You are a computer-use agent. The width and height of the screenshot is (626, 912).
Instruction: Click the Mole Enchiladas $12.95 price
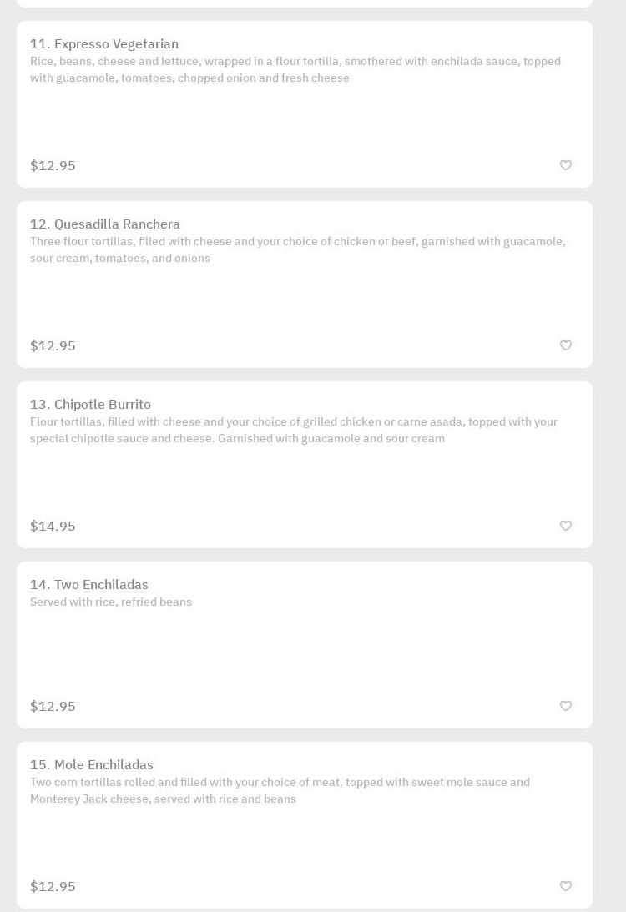(x=53, y=886)
